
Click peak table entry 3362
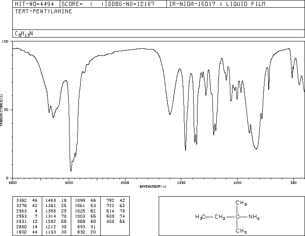pos(21,201)
